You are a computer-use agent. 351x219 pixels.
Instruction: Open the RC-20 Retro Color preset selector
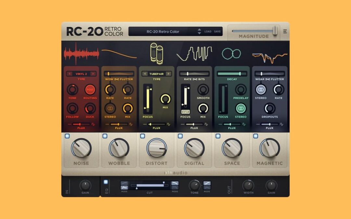tap(163, 31)
